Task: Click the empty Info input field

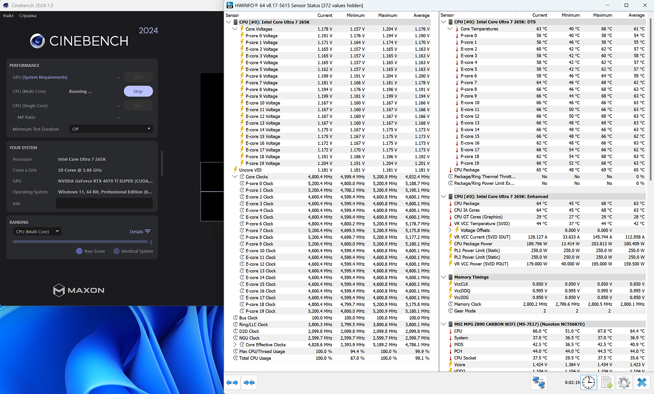Action: pyautogui.click(x=104, y=204)
